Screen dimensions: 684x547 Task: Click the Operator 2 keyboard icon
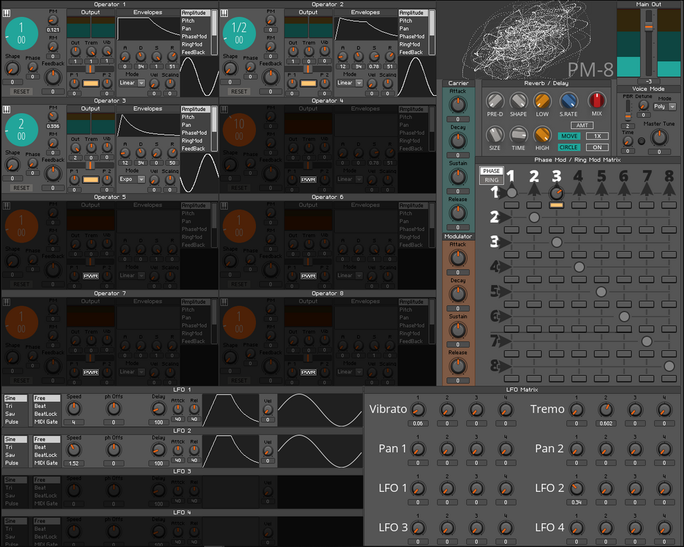[224, 13]
